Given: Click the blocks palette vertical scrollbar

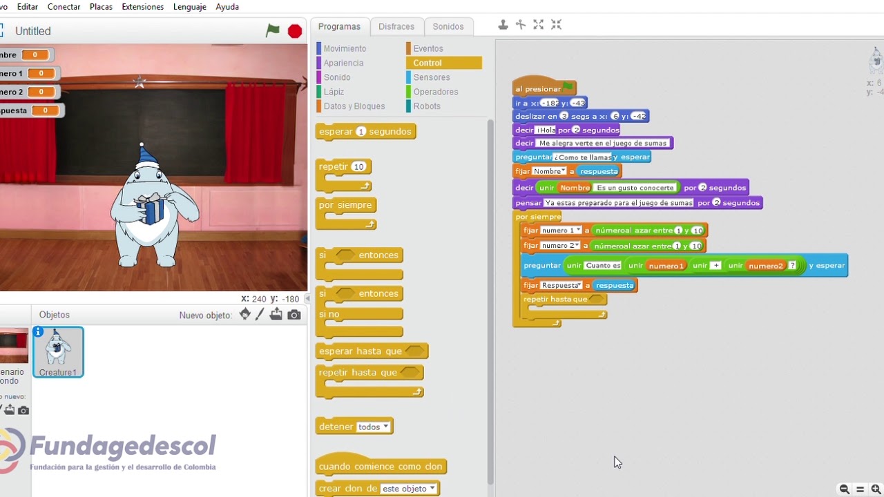Looking at the screenshot, I should [x=490, y=304].
